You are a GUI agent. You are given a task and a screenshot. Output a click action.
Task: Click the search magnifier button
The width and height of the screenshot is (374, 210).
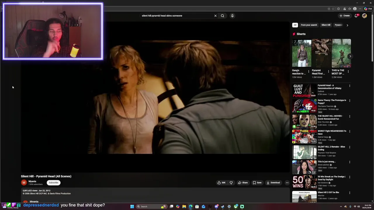(222, 16)
